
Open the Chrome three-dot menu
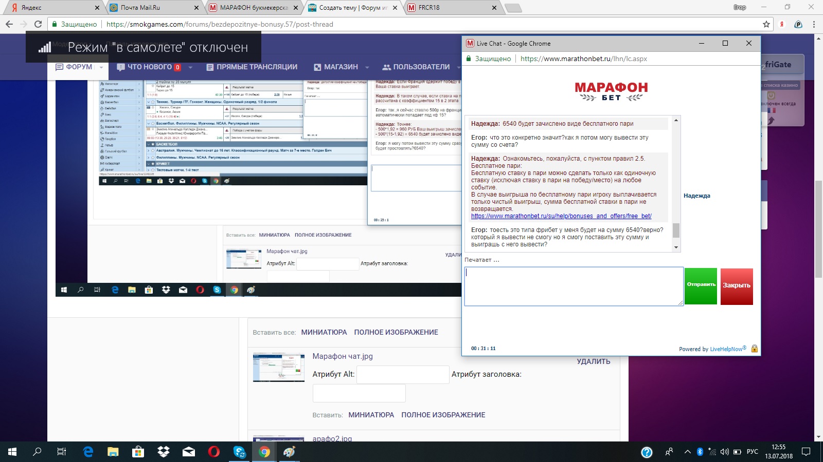[814, 24]
